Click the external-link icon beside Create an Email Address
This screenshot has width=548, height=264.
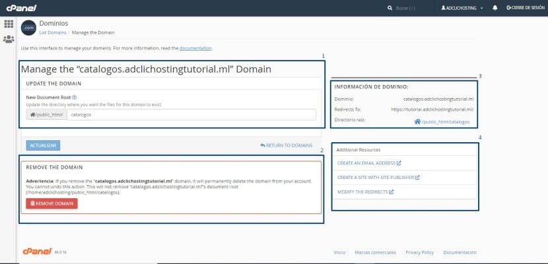pyautogui.click(x=399, y=163)
